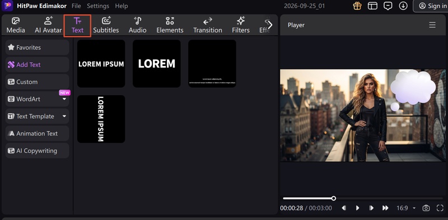
Task: Open the File menu
Action: point(76,6)
